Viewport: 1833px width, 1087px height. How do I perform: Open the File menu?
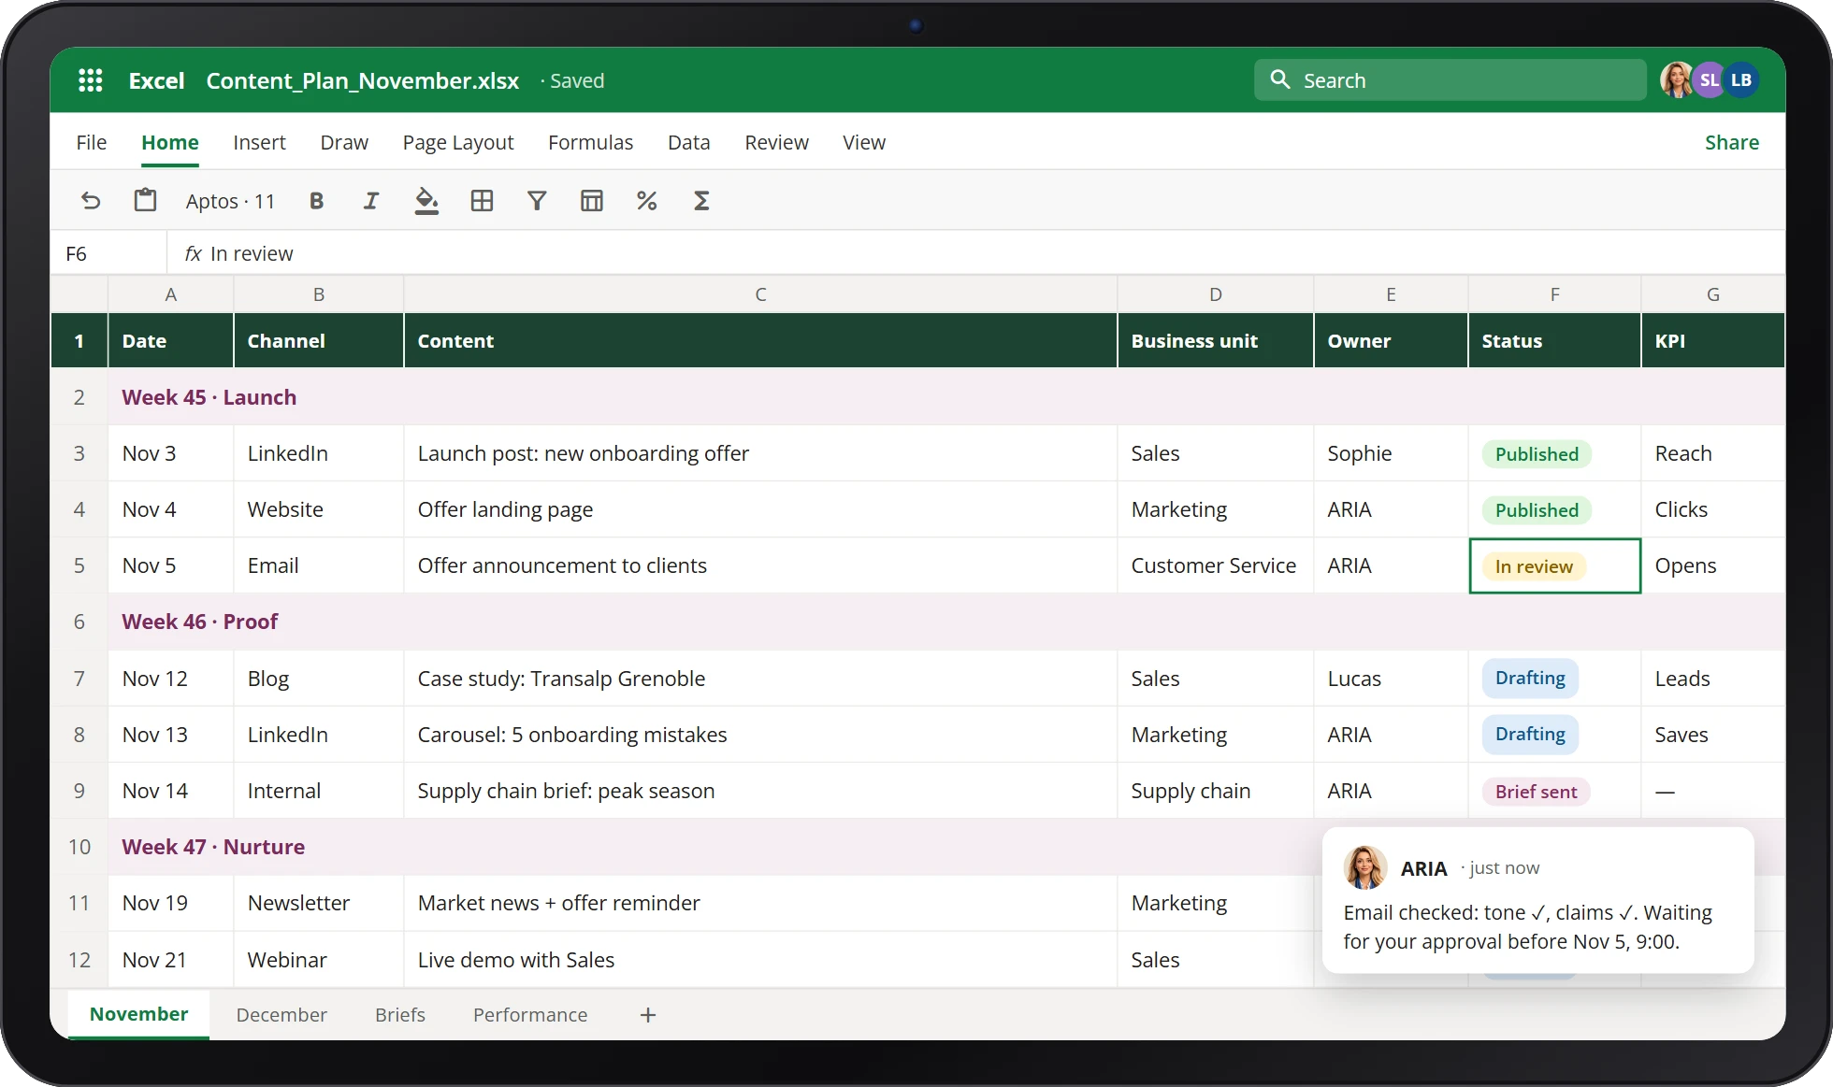91,142
